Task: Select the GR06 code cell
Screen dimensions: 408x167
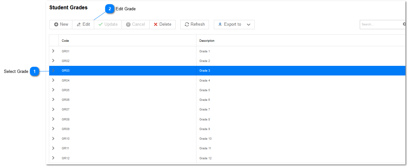Action: tap(127, 100)
